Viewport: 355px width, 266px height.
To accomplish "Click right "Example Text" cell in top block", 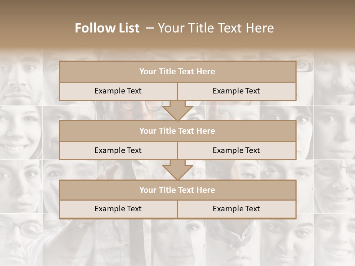I will (x=236, y=91).
